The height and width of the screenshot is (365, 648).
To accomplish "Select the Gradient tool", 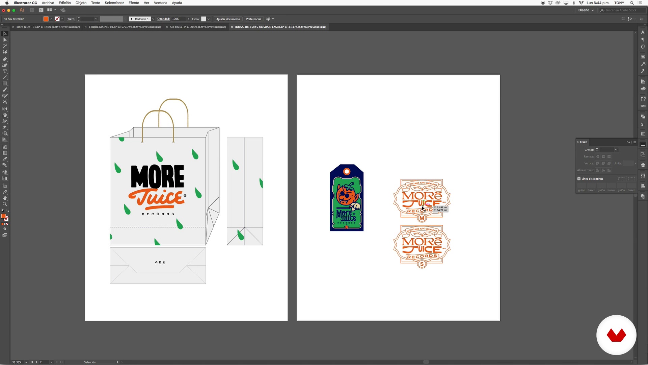I will (5, 153).
